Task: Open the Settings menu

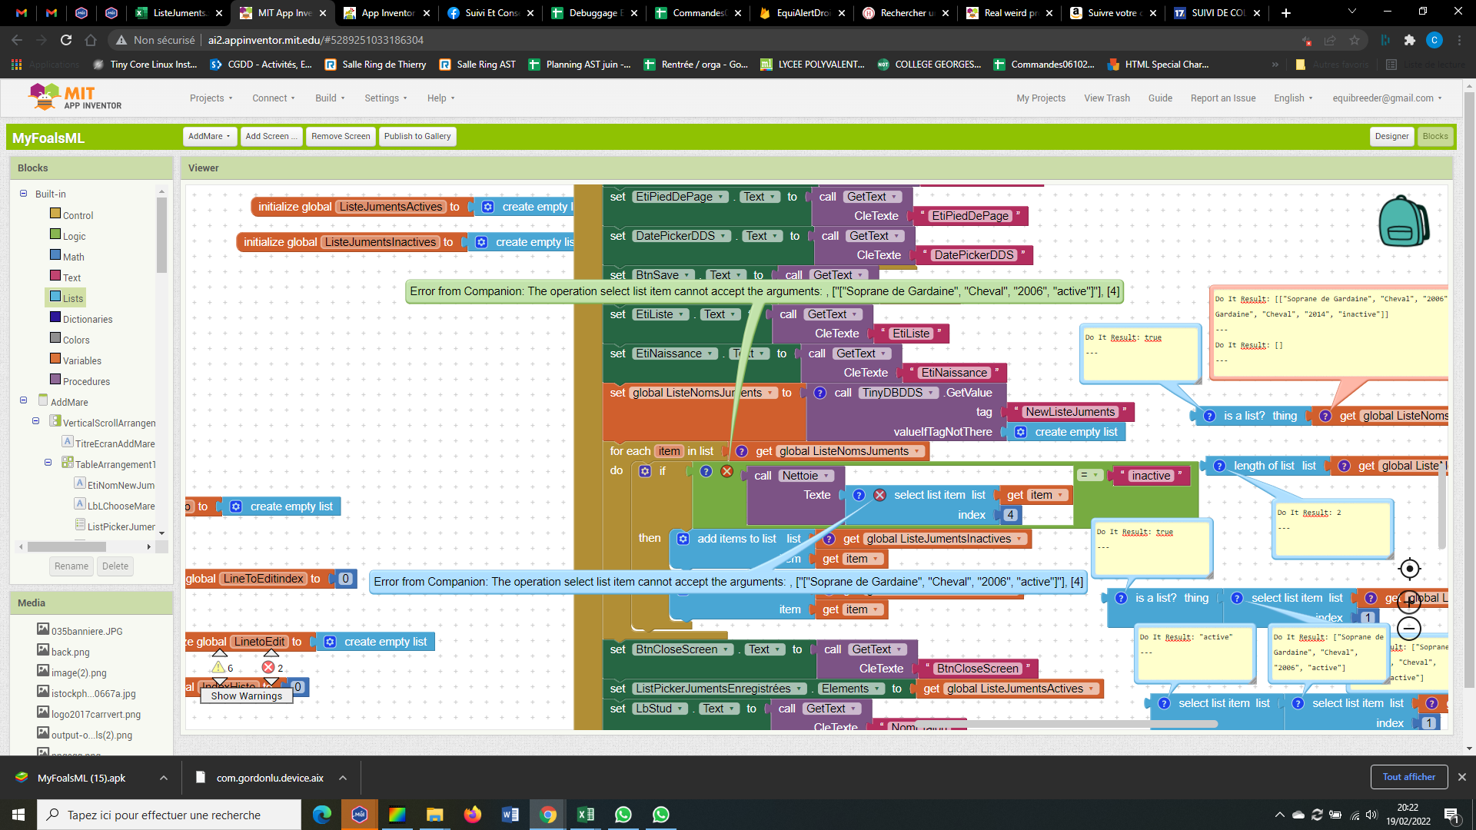Action: pos(386,98)
